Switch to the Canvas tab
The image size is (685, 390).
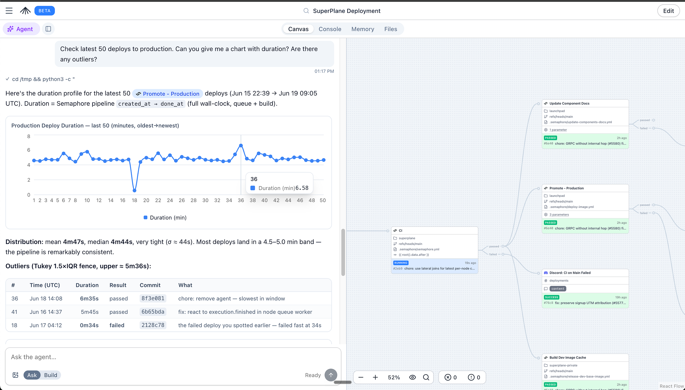pyautogui.click(x=298, y=29)
